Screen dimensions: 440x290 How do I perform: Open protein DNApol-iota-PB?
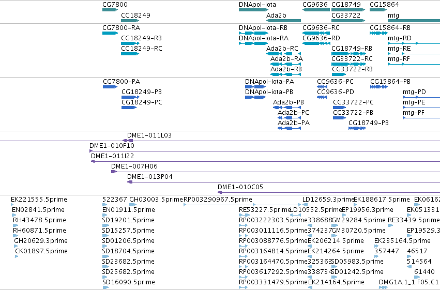pos(255,97)
